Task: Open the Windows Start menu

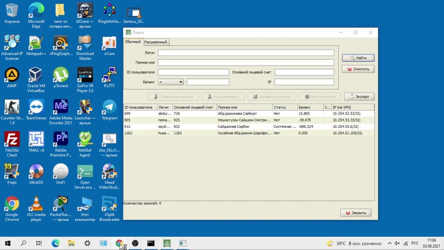Action: (x=8, y=243)
